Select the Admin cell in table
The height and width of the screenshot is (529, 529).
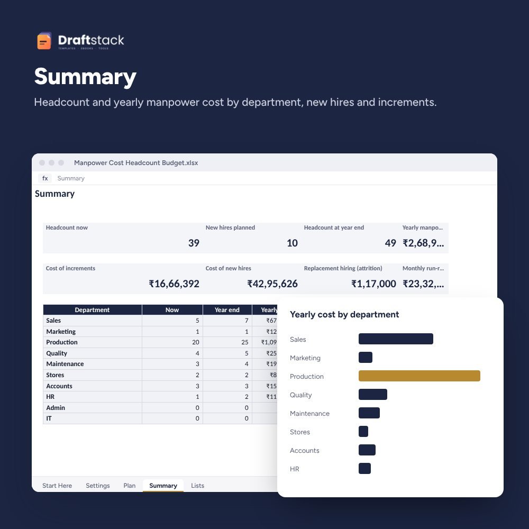tap(93, 407)
